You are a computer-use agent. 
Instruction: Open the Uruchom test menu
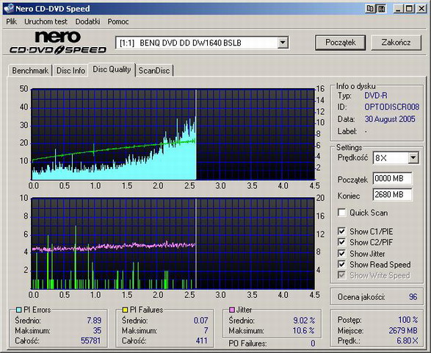[x=46, y=21]
